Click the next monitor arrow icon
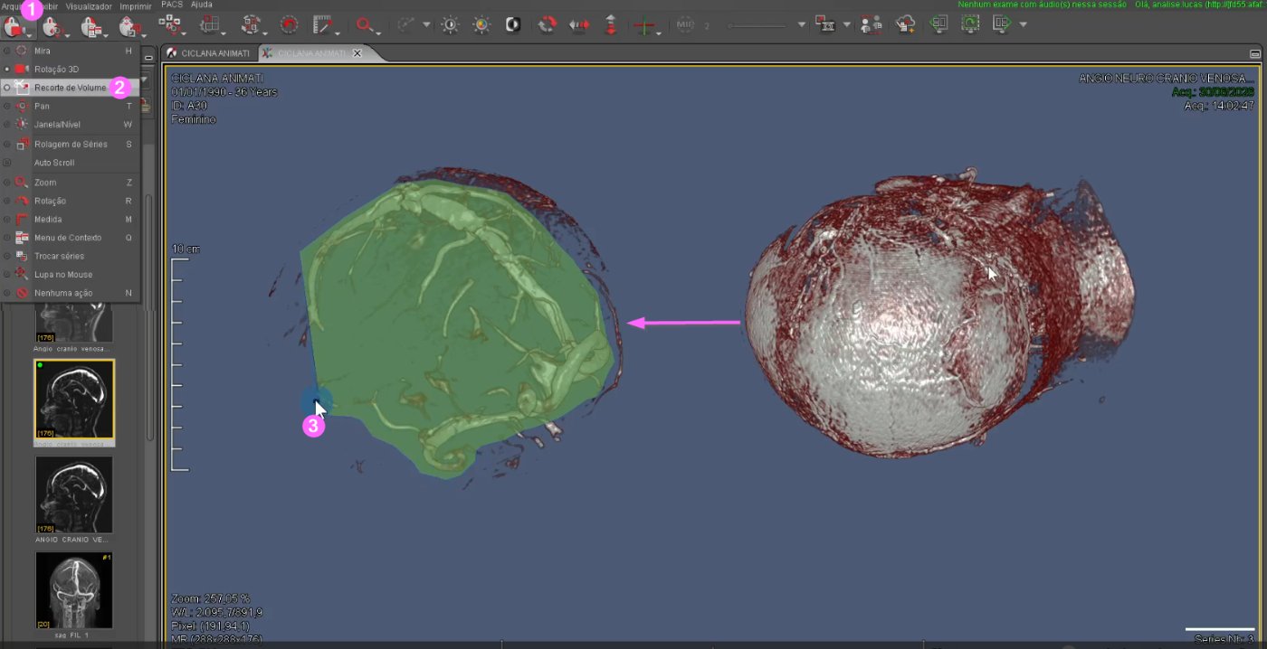1267x649 pixels. click(1001, 24)
